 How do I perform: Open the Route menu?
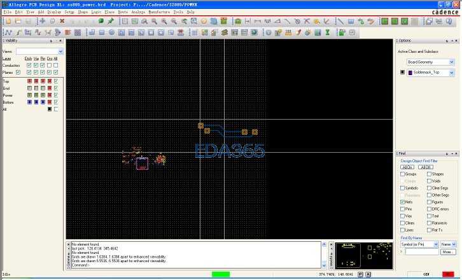click(123, 12)
